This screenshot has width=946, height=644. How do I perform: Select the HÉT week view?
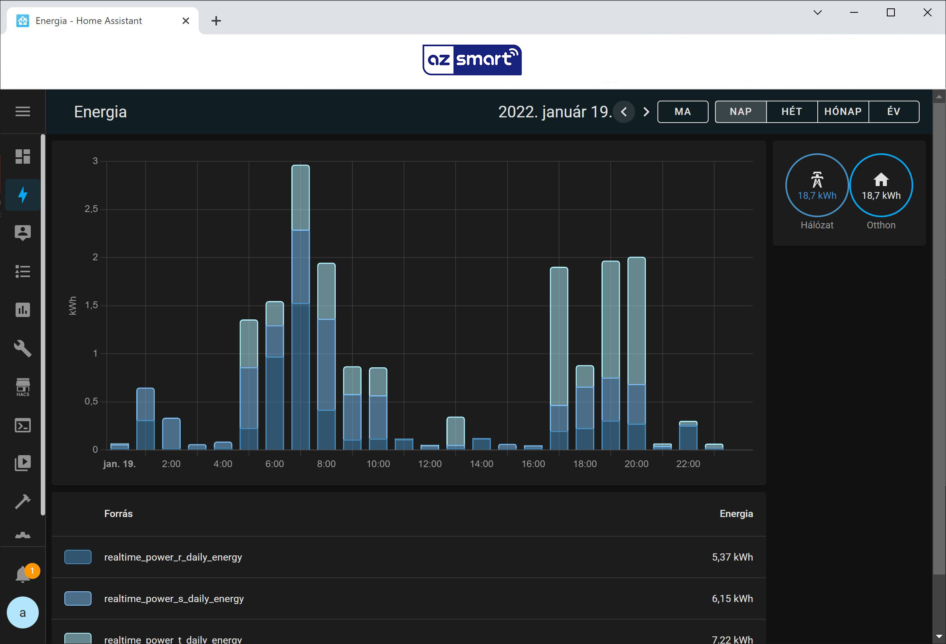click(792, 112)
